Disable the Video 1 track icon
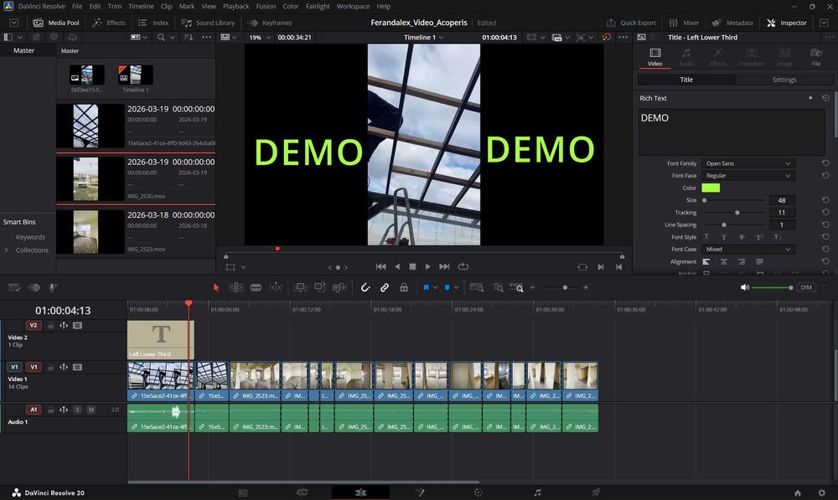 77,367
